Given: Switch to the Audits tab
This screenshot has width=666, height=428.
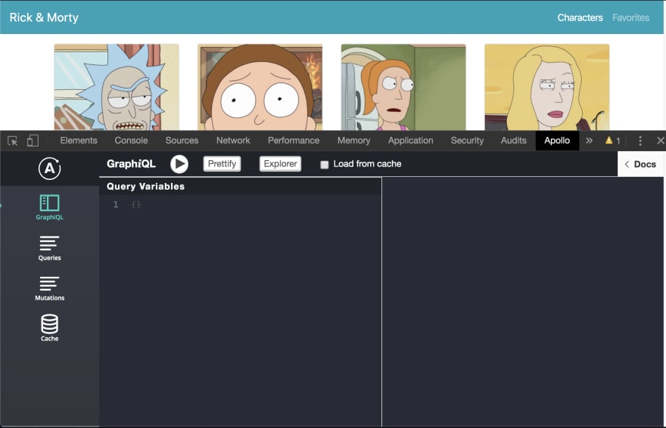Looking at the screenshot, I should pos(514,141).
